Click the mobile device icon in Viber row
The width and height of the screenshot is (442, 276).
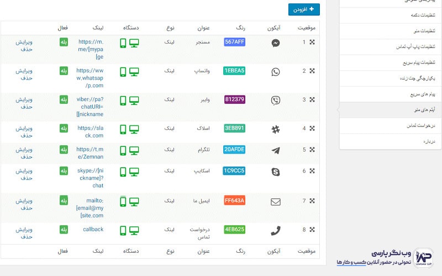coord(123,100)
